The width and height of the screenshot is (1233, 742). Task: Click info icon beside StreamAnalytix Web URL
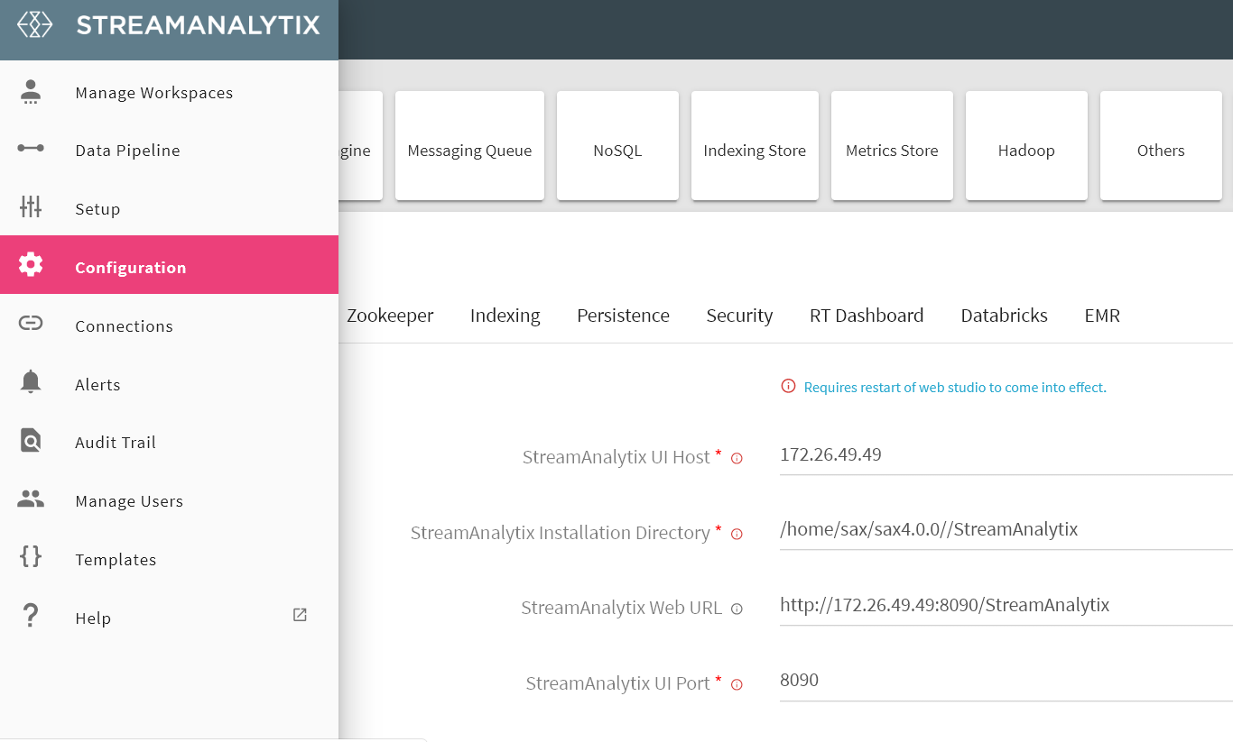(x=737, y=609)
